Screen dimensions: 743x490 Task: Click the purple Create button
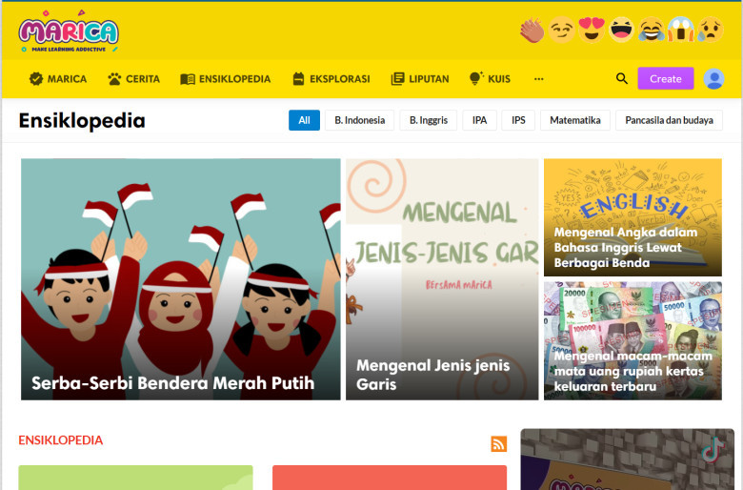[x=665, y=79]
